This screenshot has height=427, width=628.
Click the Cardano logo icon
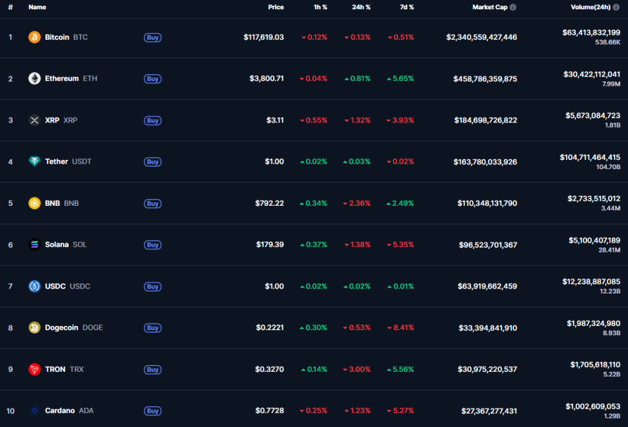(34, 410)
